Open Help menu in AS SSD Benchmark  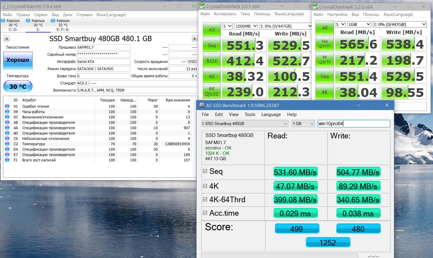coord(292,115)
